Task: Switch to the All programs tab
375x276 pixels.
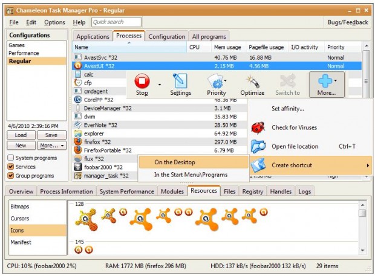Action: [209, 36]
